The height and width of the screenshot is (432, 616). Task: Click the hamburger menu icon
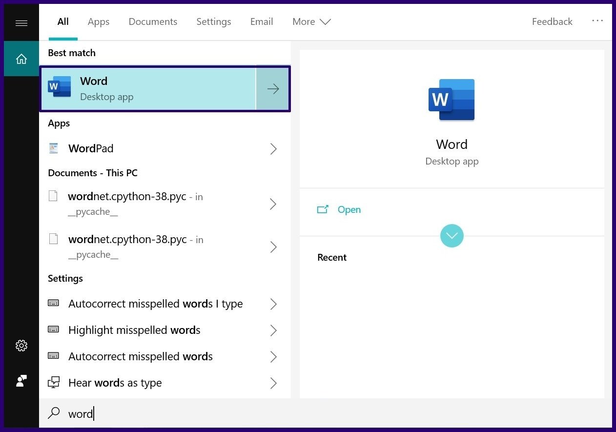point(21,23)
